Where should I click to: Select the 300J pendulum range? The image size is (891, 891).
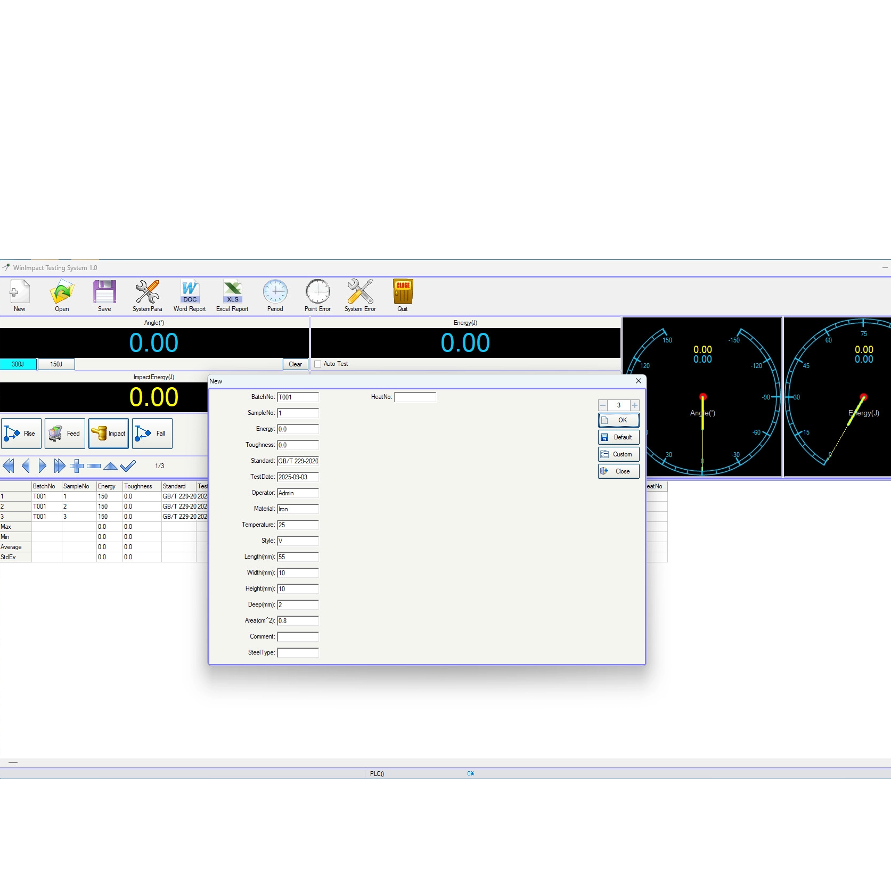(18, 364)
